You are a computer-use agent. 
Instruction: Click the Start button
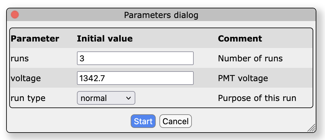coord(143,121)
